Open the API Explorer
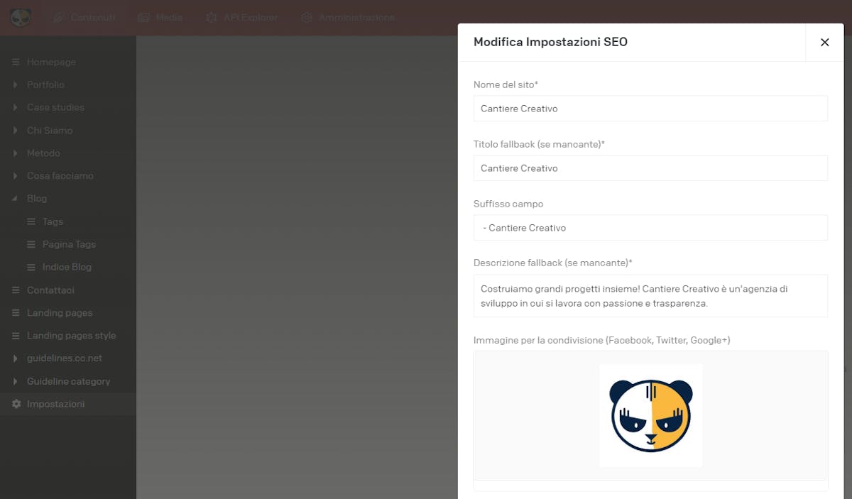 pyautogui.click(x=241, y=17)
